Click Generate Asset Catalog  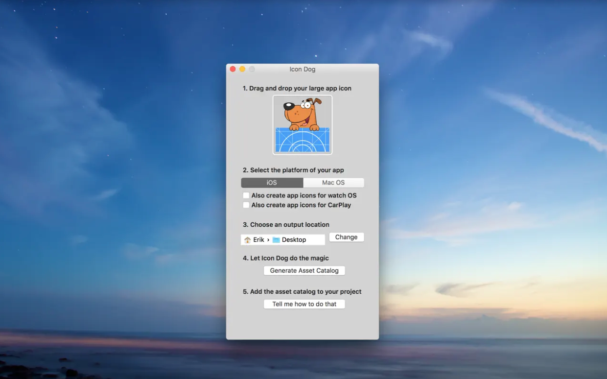pos(304,271)
